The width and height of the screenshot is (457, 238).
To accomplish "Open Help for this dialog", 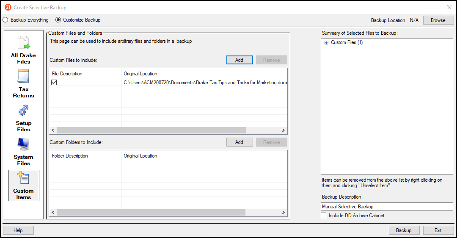I will [18, 230].
